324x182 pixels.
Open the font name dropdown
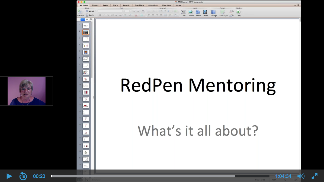pyautogui.click(x=123, y=11)
